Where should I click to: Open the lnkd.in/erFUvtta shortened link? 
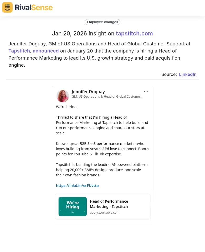click(77, 186)
